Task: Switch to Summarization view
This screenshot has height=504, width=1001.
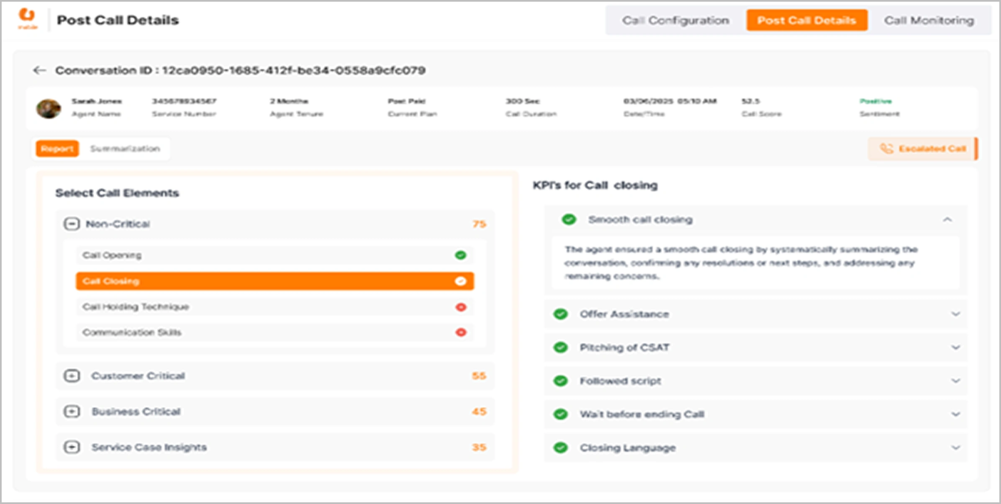Action: point(125,149)
